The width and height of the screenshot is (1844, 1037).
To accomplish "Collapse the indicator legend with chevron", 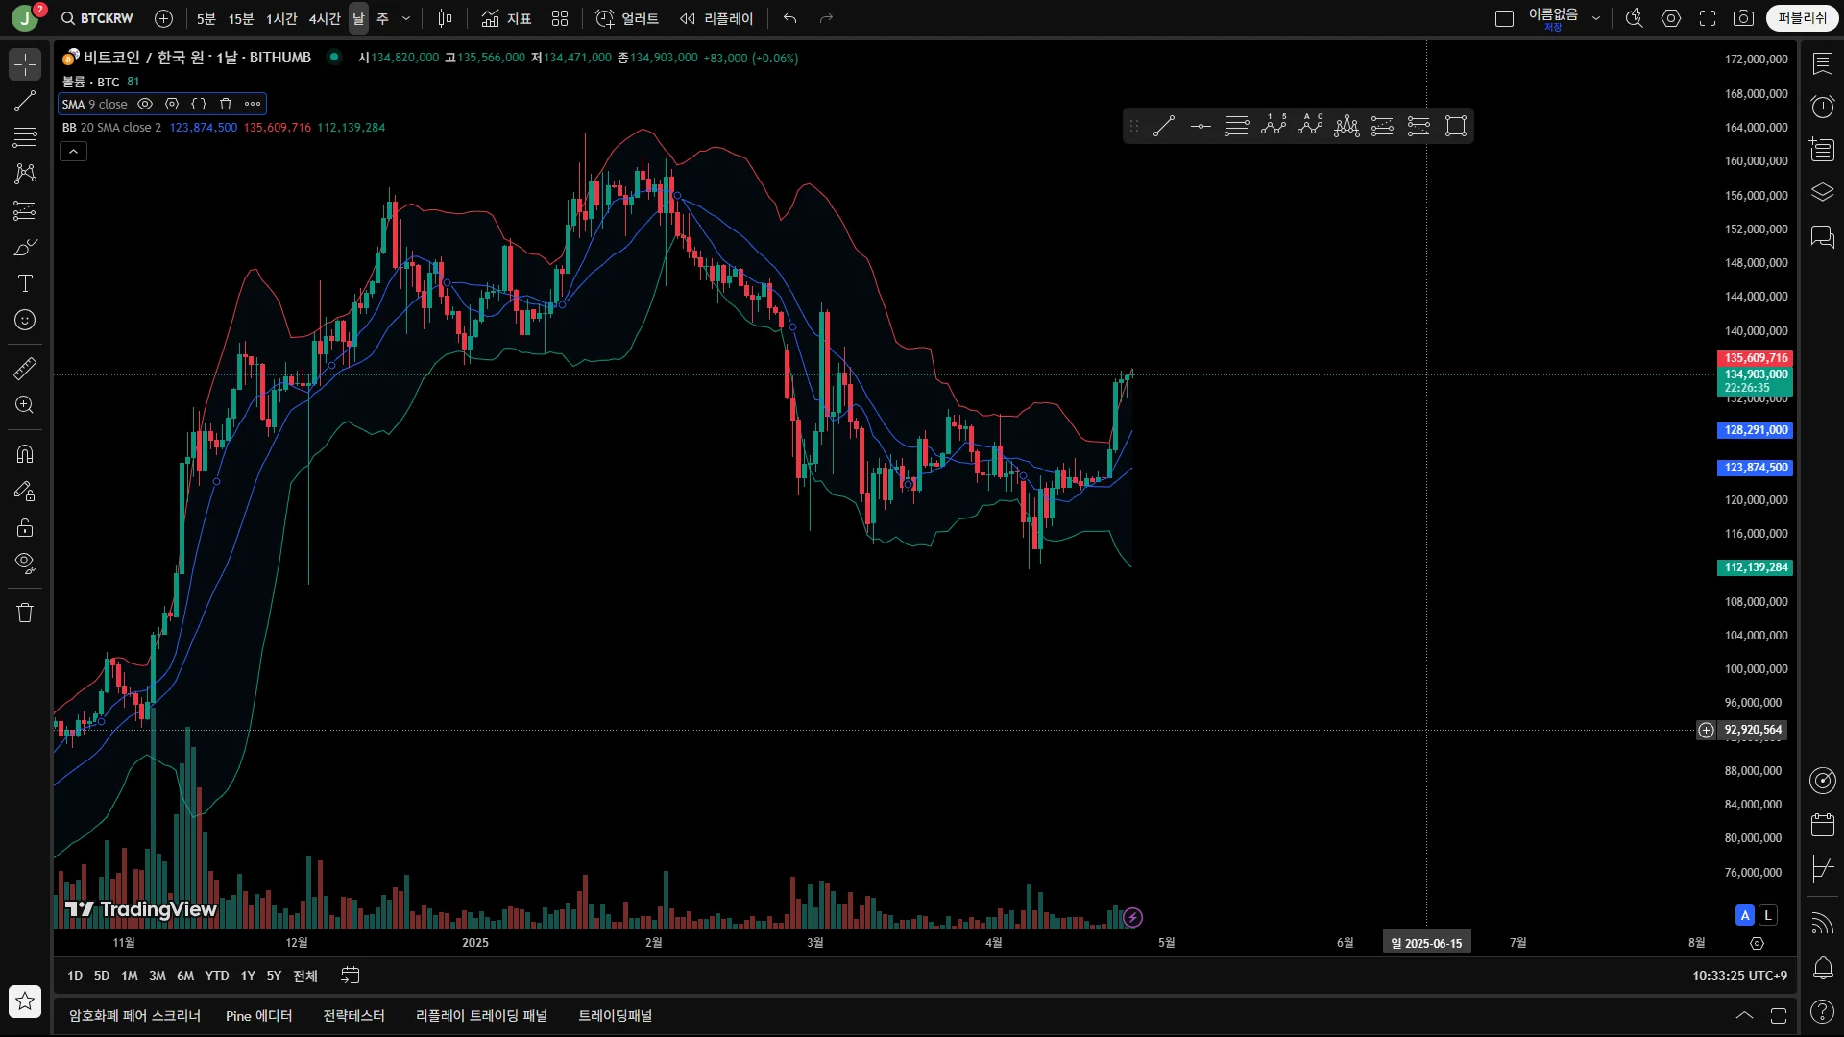I will (x=73, y=152).
